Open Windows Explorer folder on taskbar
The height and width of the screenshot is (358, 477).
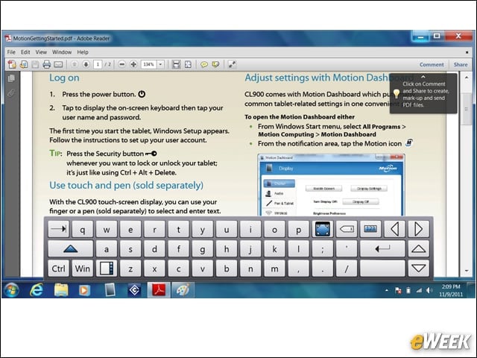tap(61, 290)
